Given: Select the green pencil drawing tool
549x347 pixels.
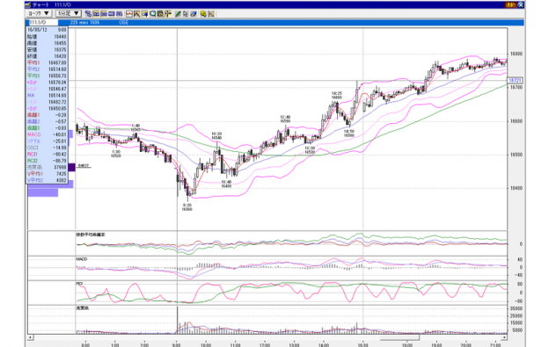Looking at the screenshot, I should click(178, 14).
